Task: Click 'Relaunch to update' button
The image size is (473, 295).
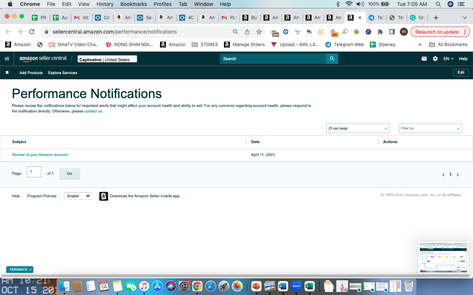Action: coord(440,32)
